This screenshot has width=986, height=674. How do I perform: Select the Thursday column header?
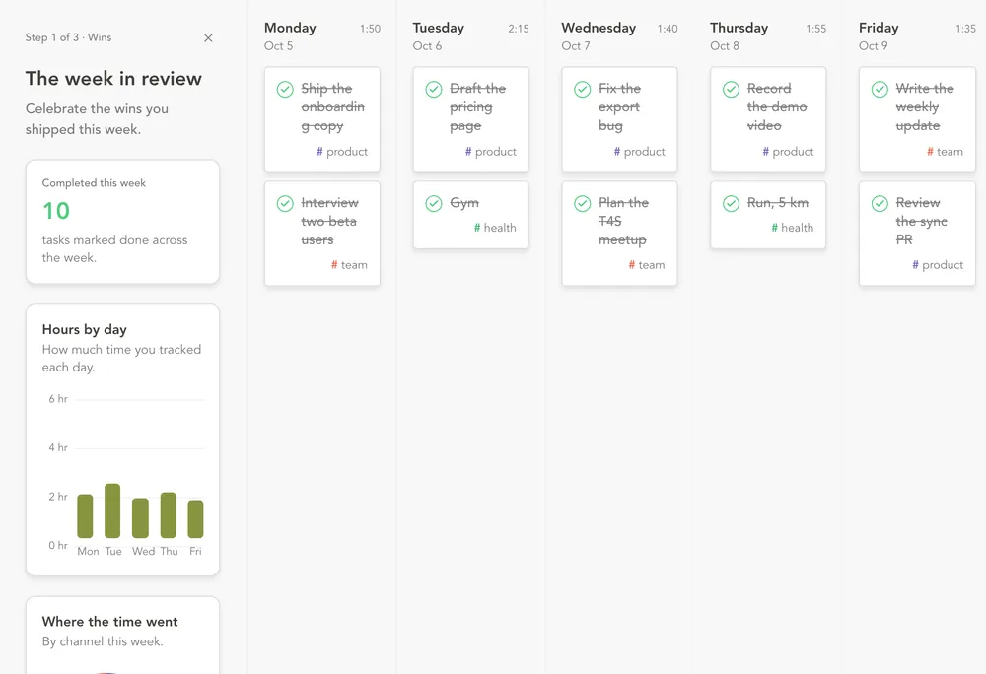tap(739, 28)
